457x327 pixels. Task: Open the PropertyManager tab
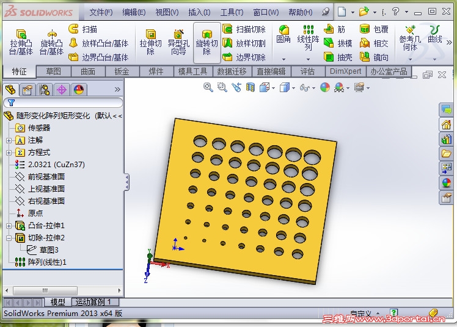coord(27,90)
